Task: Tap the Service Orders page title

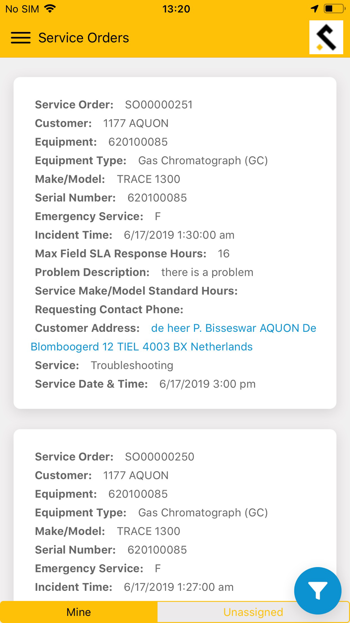Action: tap(84, 38)
